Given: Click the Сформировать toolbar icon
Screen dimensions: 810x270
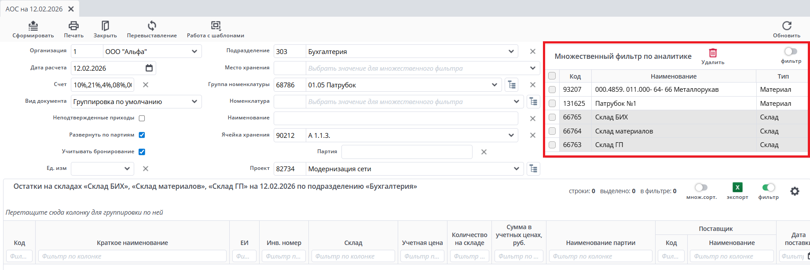Looking at the screenshot, I should pyautogui.click(x=33, y=26).
